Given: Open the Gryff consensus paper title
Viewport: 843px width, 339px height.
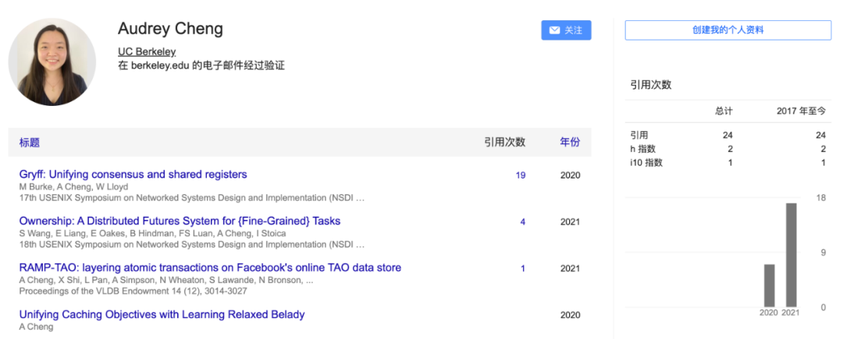Looking at the screenshot, I should point(133,175).
